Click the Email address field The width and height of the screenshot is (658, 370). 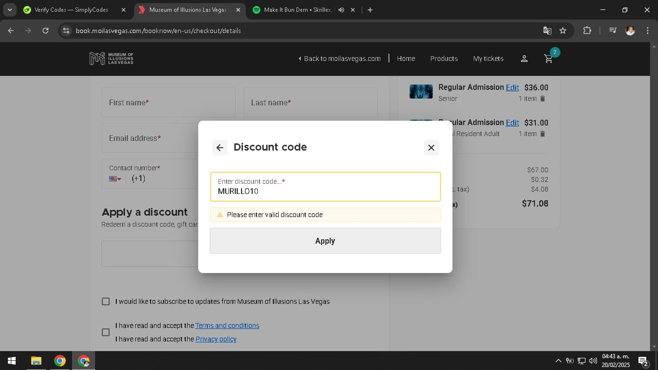[x=150, y=138]
